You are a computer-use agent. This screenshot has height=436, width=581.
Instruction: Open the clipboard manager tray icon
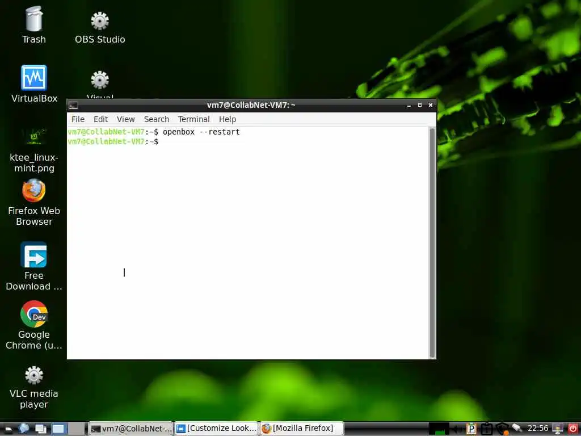click(x=486, y=429)
